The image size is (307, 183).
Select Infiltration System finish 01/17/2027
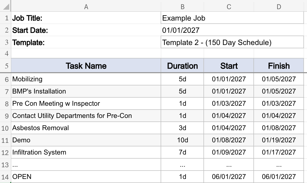tap(279, 152)
